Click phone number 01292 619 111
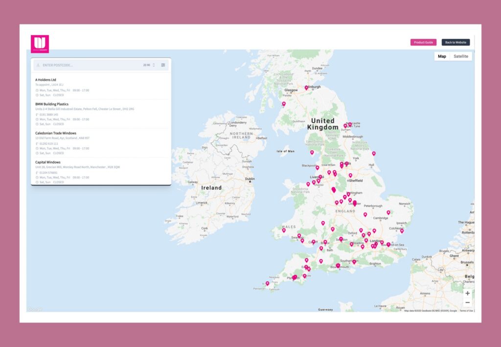Viewport: 501px width, 347px height. click(48, 143)
